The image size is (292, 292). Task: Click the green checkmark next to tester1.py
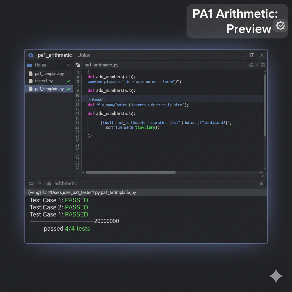[x=68, y=81]
